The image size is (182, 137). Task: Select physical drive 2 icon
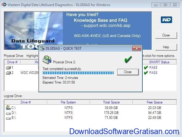coord(8,73)
